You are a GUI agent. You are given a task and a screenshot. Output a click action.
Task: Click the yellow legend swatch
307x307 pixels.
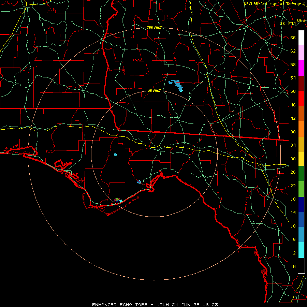(x=301, y=159)
